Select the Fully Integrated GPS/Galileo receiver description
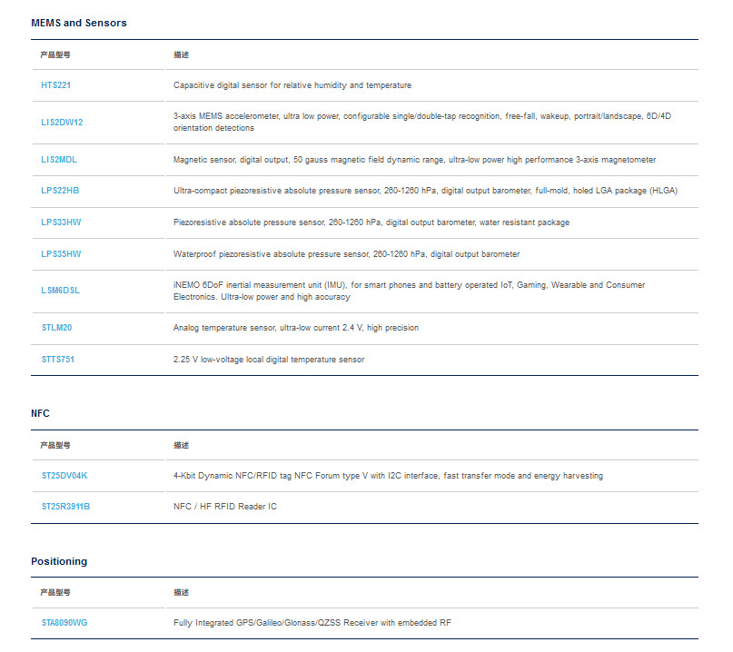The image size is (733, 652). point(312,623)
